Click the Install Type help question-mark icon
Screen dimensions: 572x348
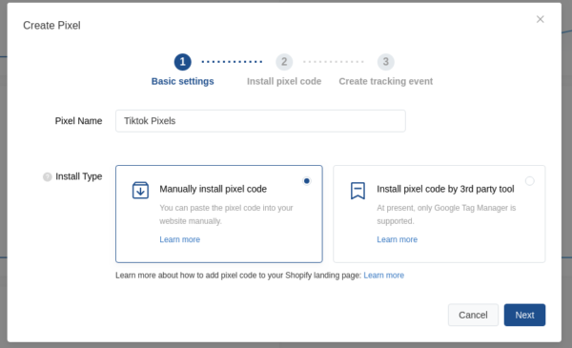coord(48,177)
